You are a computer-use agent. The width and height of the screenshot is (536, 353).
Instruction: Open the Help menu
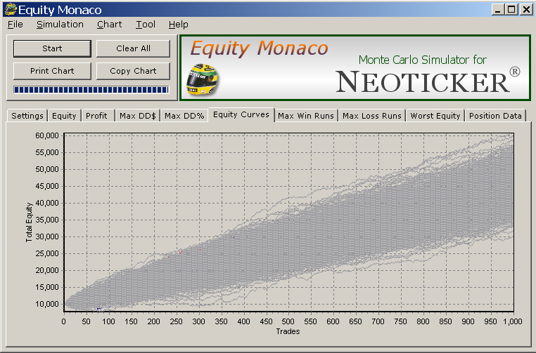click(179, 25)
